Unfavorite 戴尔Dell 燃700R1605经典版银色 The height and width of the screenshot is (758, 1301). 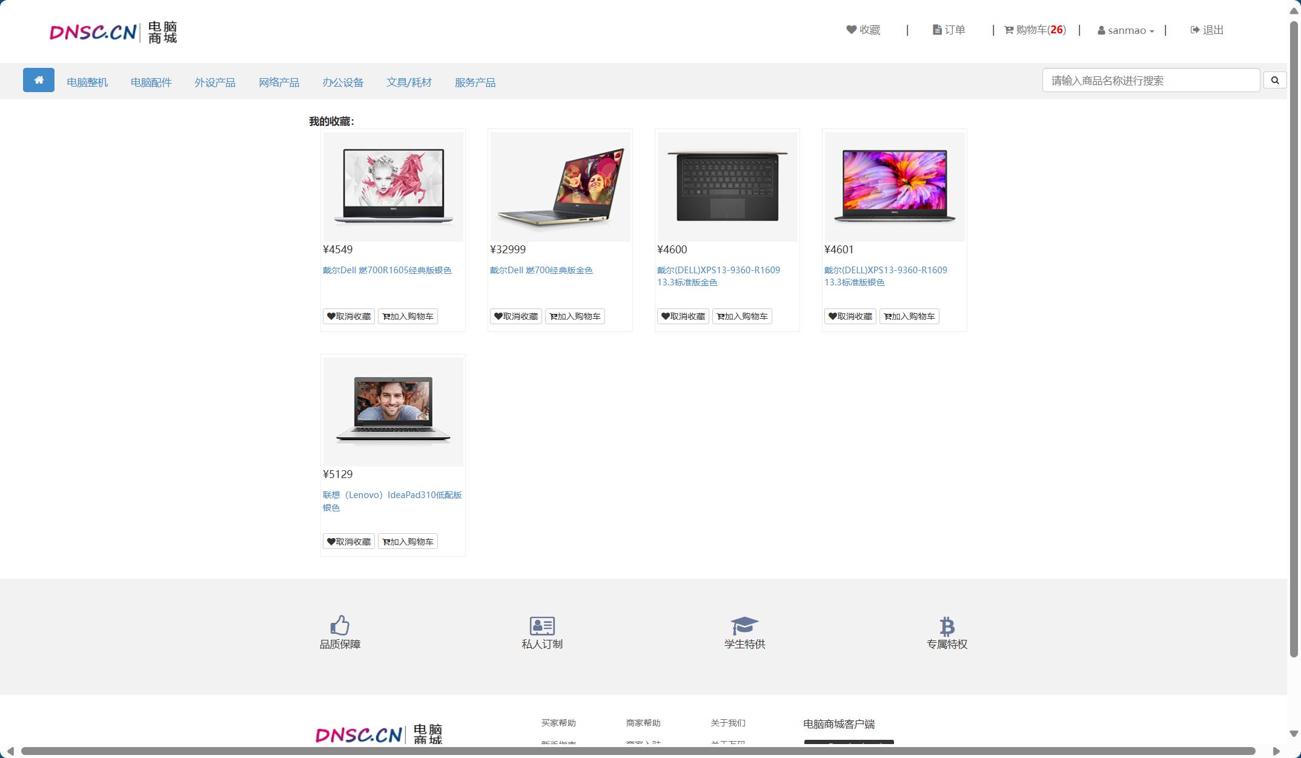pyautogui.click(x=349, y=316)
